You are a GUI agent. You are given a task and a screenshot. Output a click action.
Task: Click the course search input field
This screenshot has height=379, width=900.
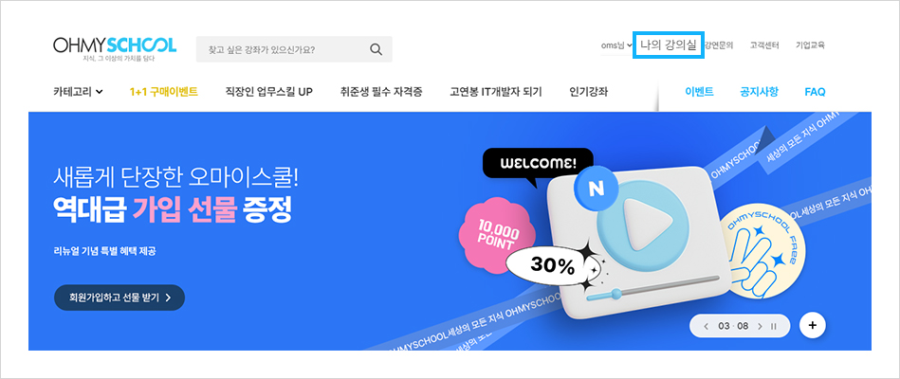tap(294, 49)
